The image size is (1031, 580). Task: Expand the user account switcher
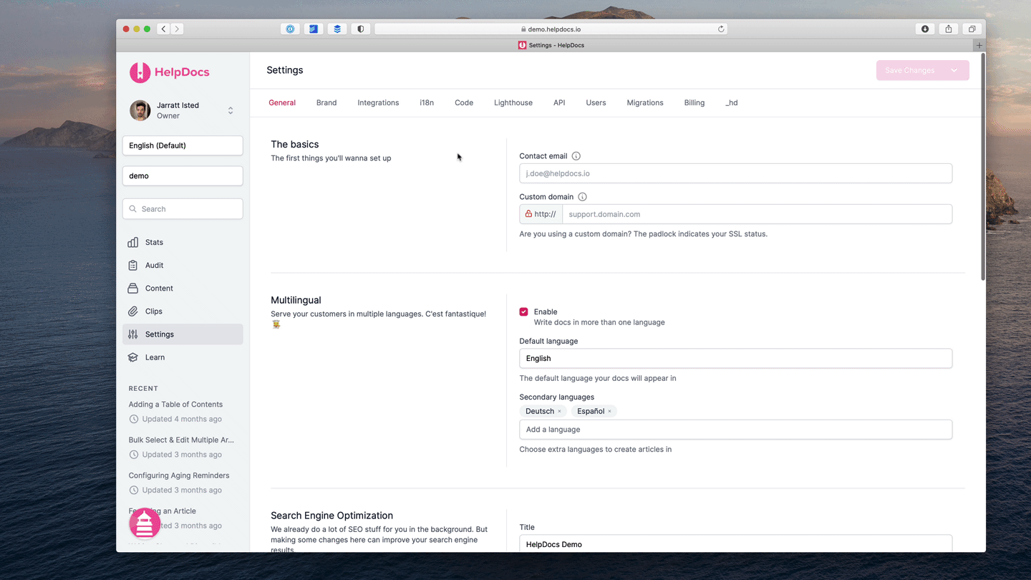click(x=231, y=110)
